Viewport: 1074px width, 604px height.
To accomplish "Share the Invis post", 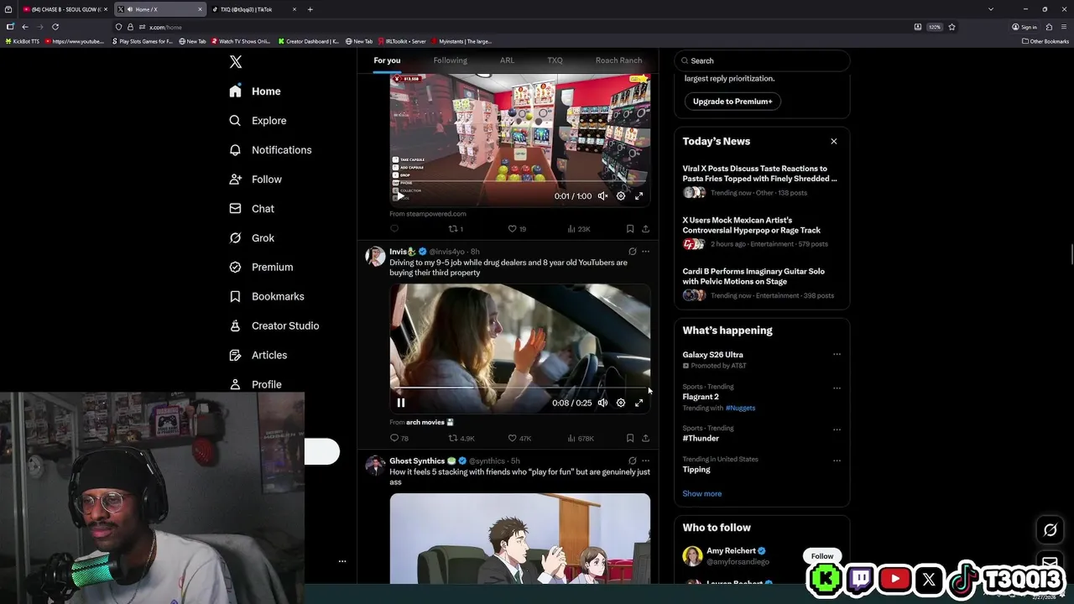I will [x=645, y=438].
